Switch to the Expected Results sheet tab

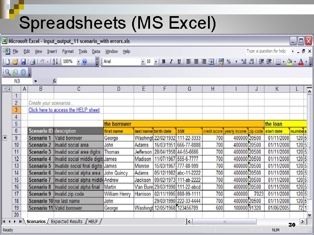coord(67,222)
